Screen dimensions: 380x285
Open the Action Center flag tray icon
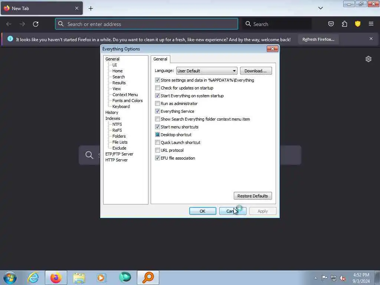[x=324, y=278]
